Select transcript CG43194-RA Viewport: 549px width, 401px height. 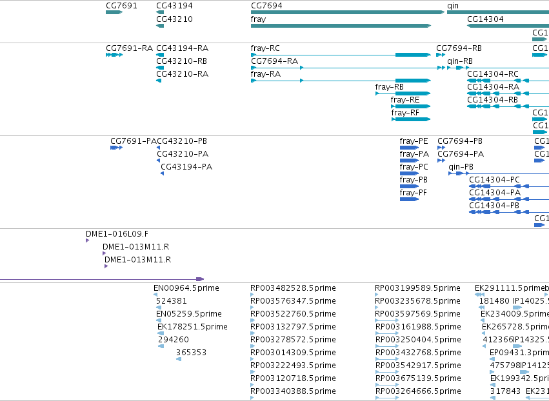coord(182,48)
